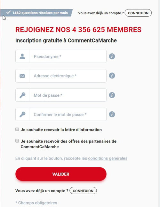Click the key icon in Mot de passe box
This screenshot has height=207, width=160.
[x=22, y=95]
